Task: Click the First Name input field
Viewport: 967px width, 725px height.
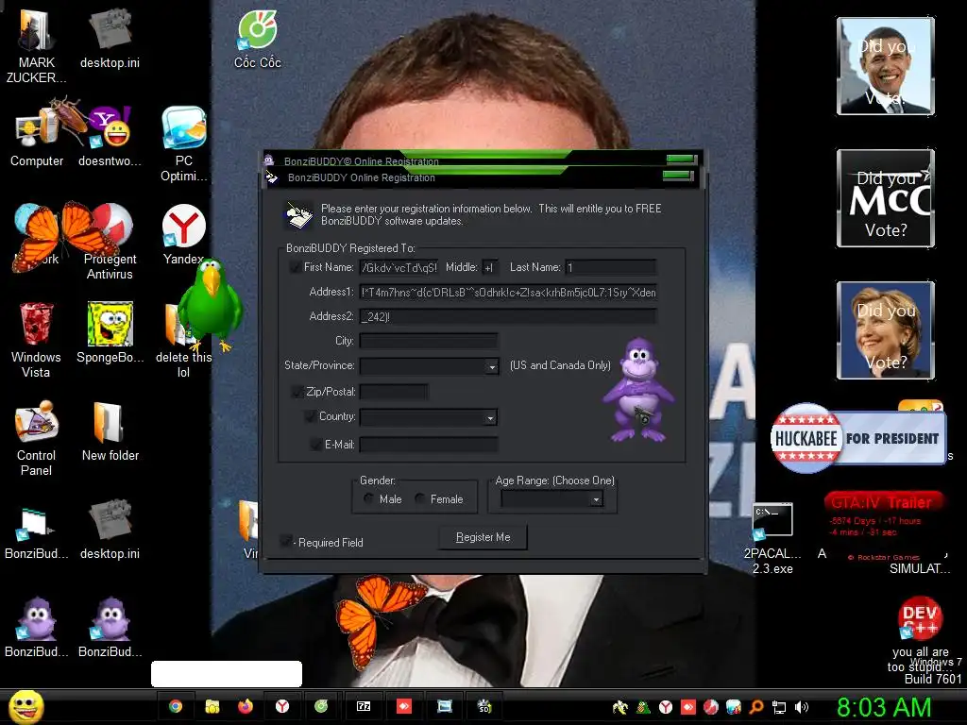Action: [399, 267]
